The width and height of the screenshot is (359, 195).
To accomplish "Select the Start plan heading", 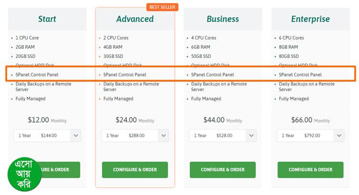I will (x=47, y=19).
